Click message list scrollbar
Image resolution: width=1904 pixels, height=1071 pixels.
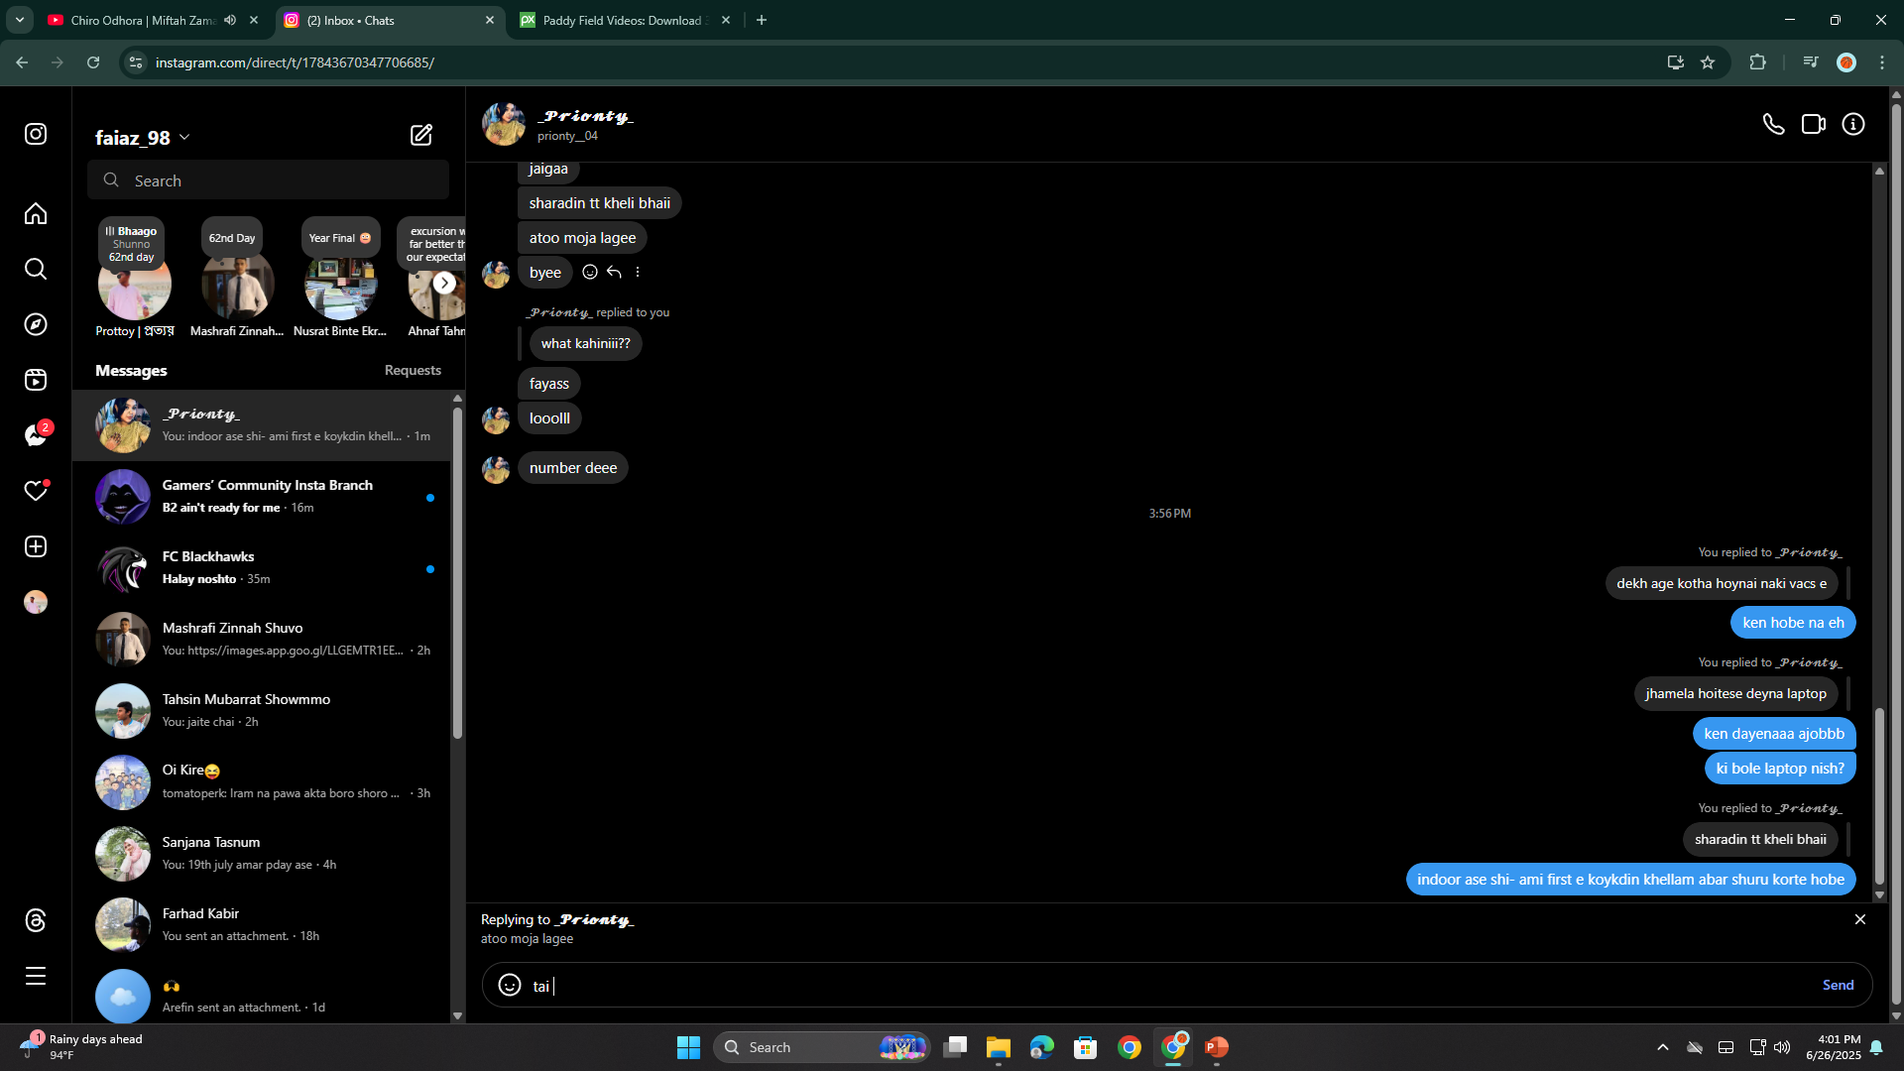coord(457,572)
